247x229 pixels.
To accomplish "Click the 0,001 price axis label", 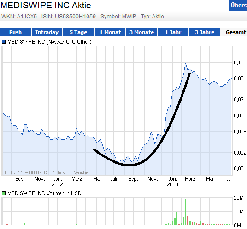I will click(x=240, y=168).
